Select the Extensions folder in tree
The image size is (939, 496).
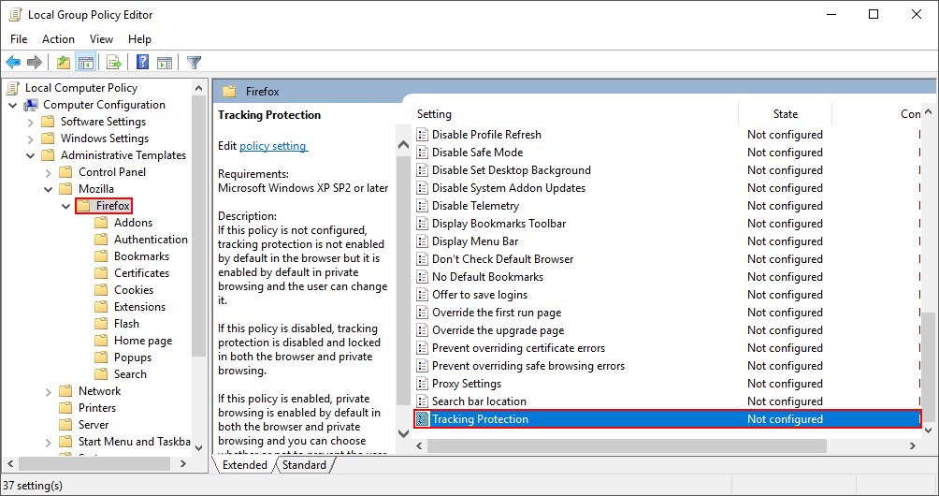[x=139, y=307]
